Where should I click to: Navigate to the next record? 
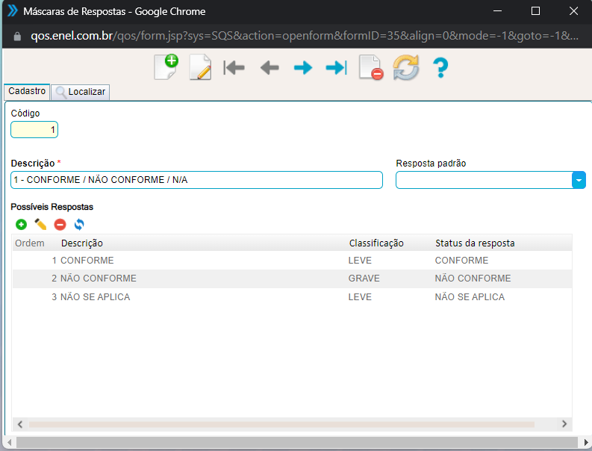(302, 68)
